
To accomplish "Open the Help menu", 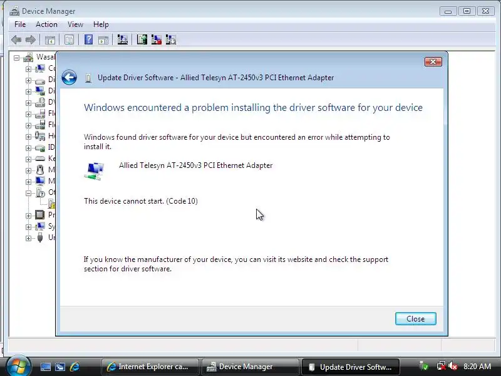I will coord(101,24).
